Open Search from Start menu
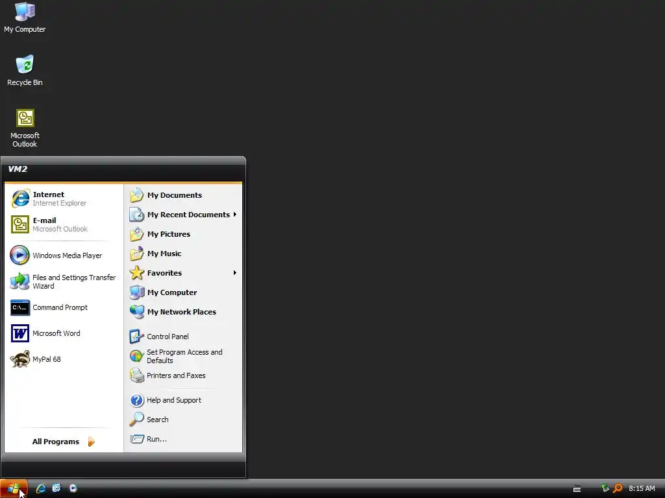The image size is (665, 498). [x=183, y=420]
